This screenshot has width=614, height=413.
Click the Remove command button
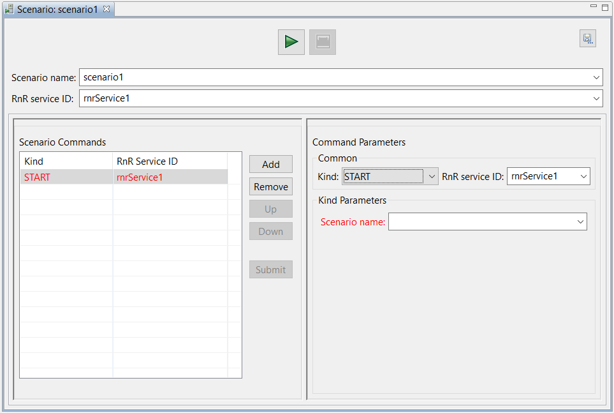pyautogui.click(x=271, y=186)
